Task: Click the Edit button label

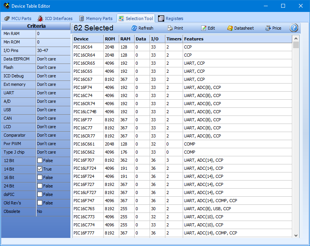Action: click(x=211, y=28)
